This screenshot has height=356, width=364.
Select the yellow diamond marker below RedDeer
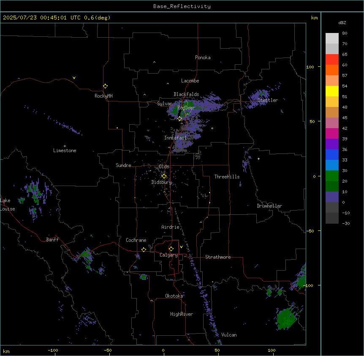tap(180, 119)
